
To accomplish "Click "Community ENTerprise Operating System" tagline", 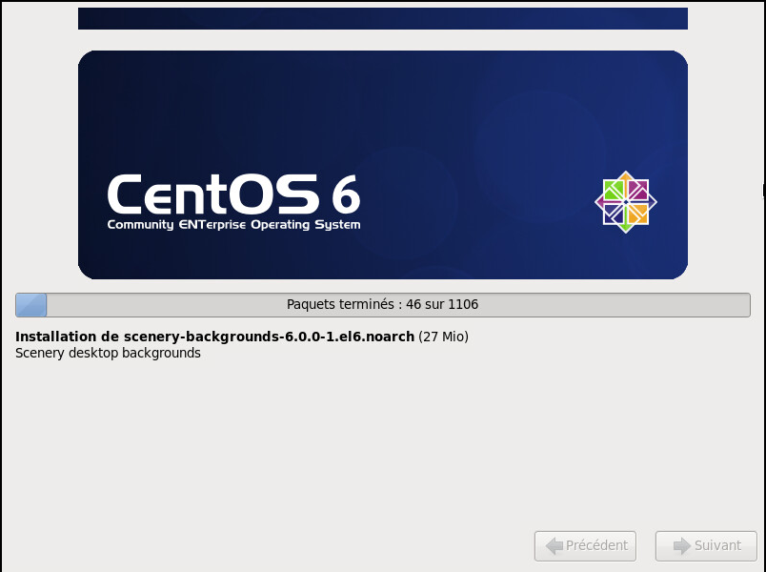I will (x=233, y=225).
